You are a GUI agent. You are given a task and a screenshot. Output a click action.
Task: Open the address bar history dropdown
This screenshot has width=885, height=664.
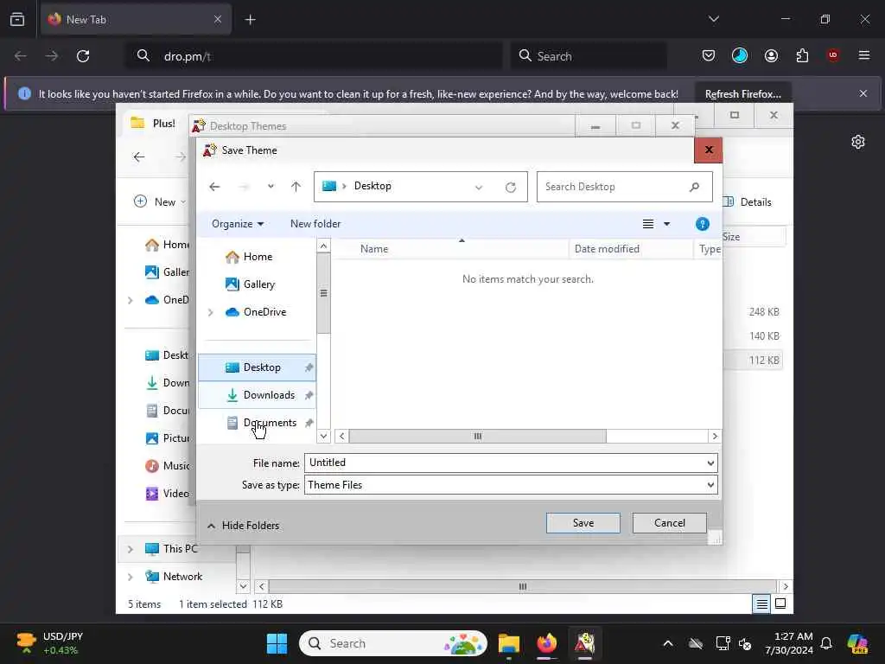point(479,188)
